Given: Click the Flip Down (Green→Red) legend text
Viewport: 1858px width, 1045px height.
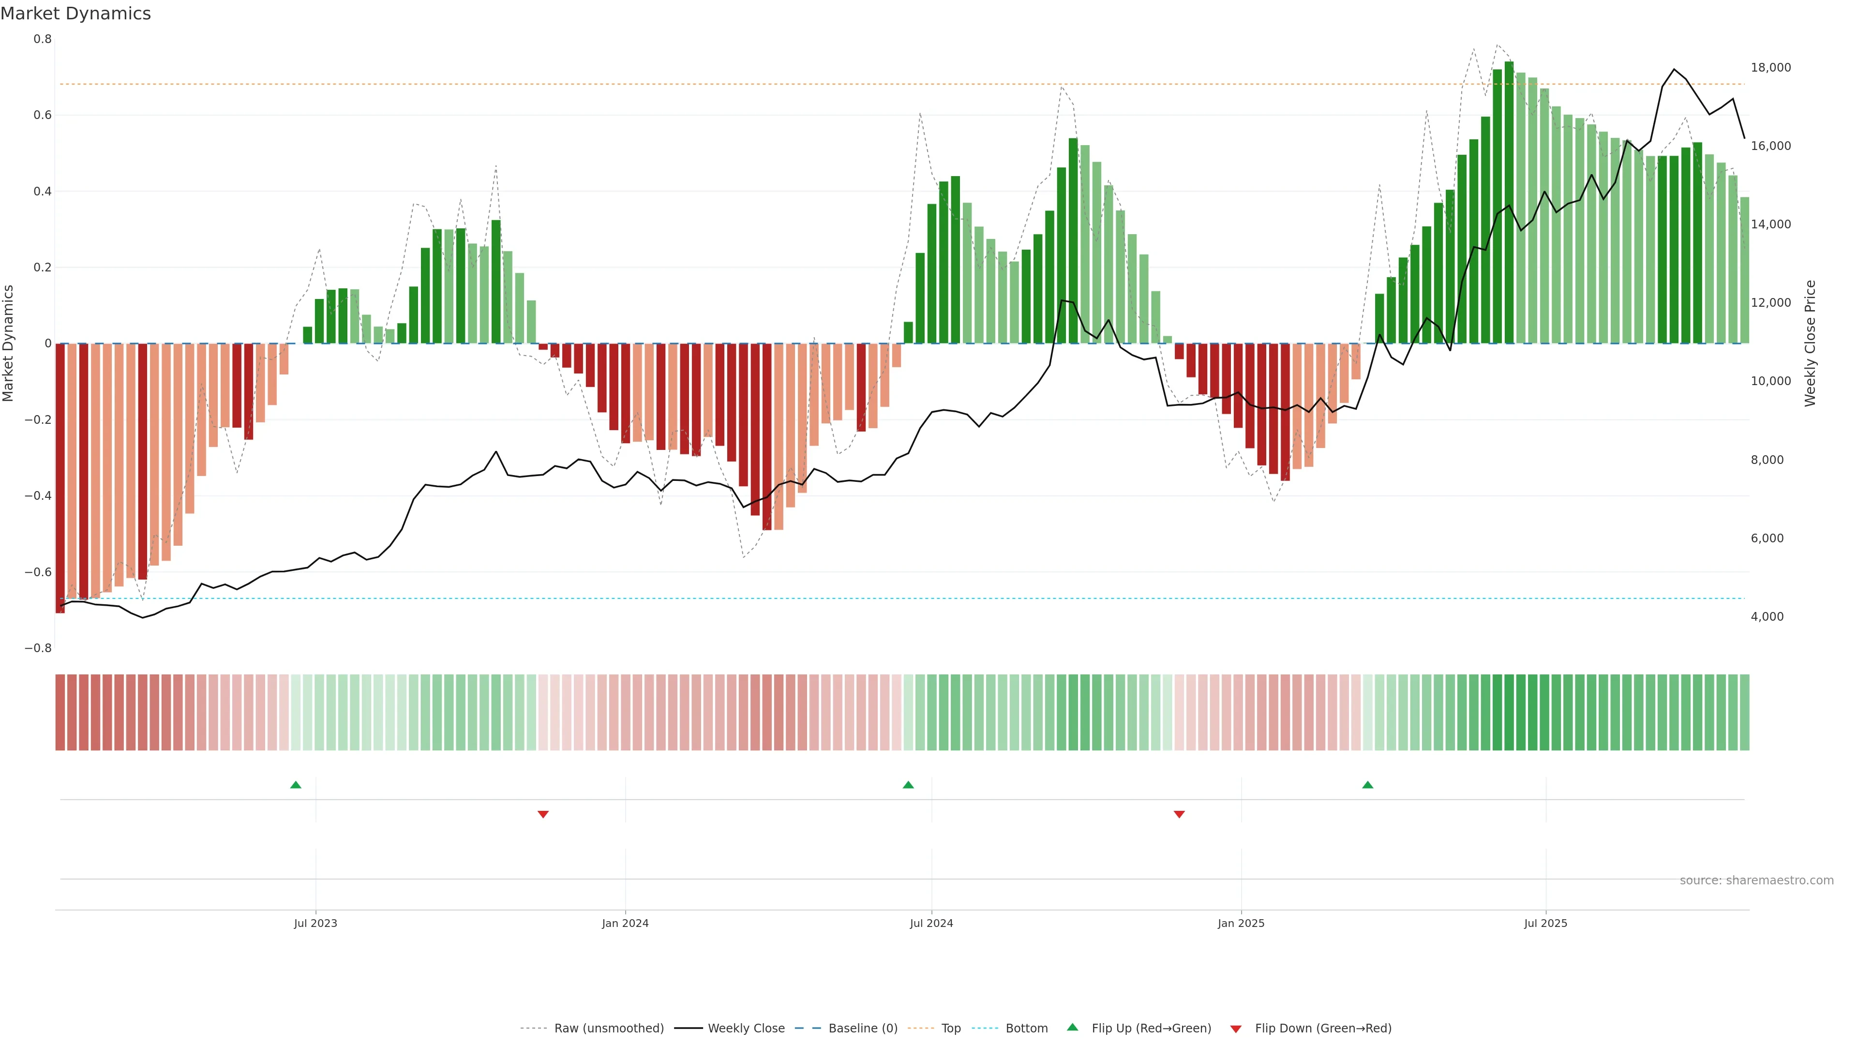Looking at the screenshot, I should point(1323,1029).
